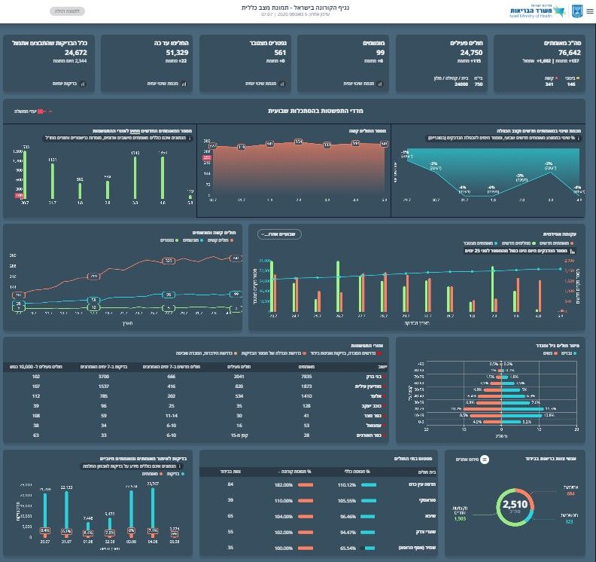Open the trend chart icon on the 561 deaths card
Image resolution: width=596 pixels, height=562 pixels.
282,84
